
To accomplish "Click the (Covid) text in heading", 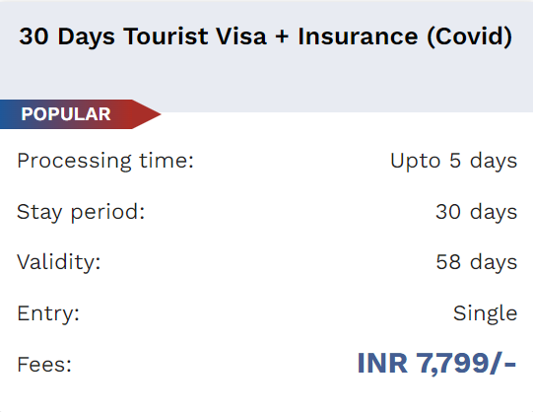I will [x=469, y=36].
